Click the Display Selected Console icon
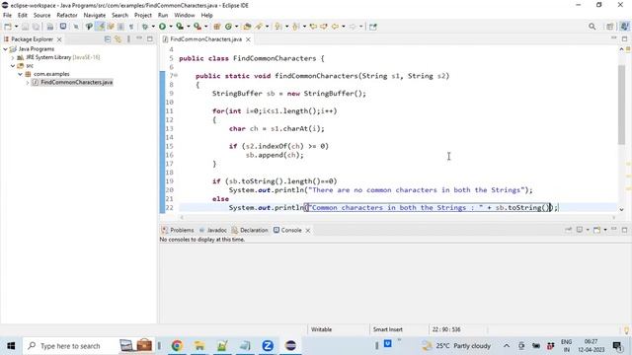632x355 pixels. [x=580, y=230]
